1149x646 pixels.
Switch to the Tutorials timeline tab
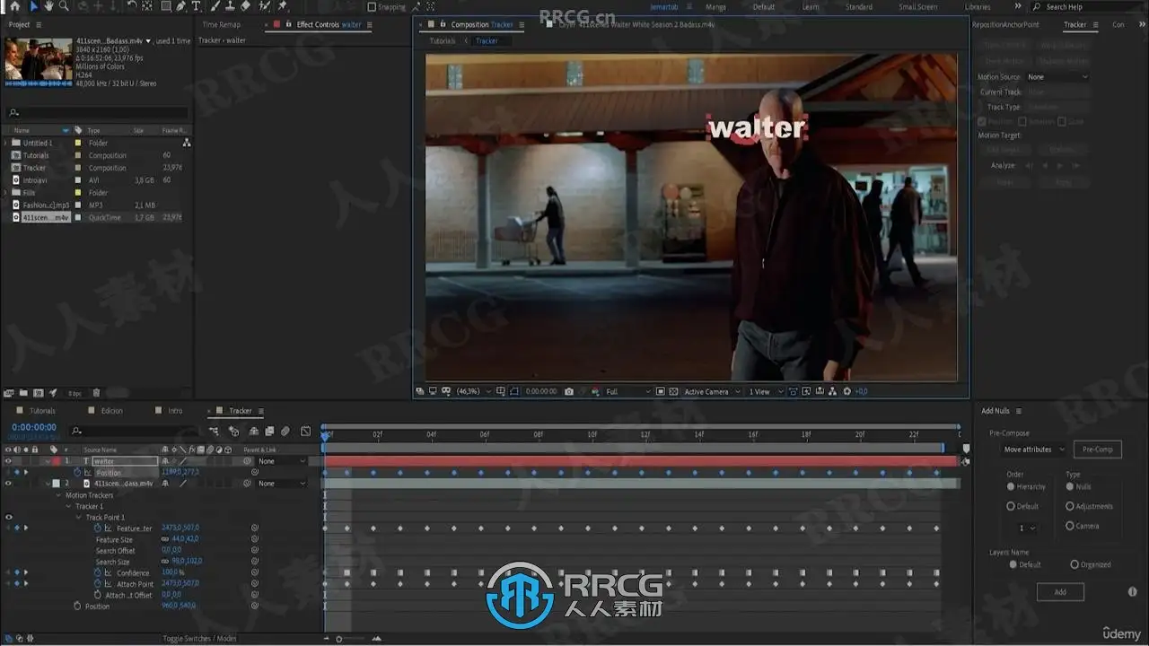click(42, 411)
